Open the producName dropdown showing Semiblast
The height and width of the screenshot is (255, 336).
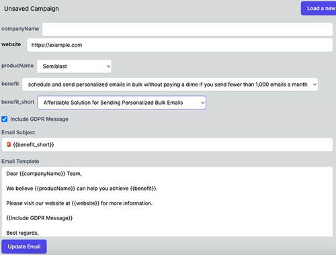click(x=74, y=66)
